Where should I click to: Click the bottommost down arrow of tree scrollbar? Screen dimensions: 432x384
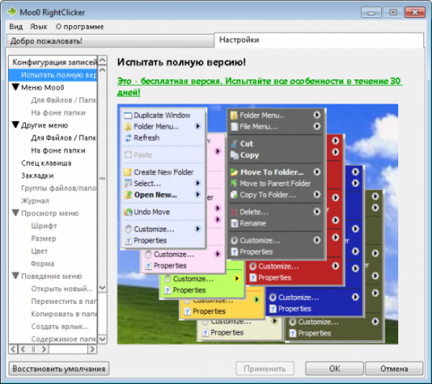[x=102, y=339]
